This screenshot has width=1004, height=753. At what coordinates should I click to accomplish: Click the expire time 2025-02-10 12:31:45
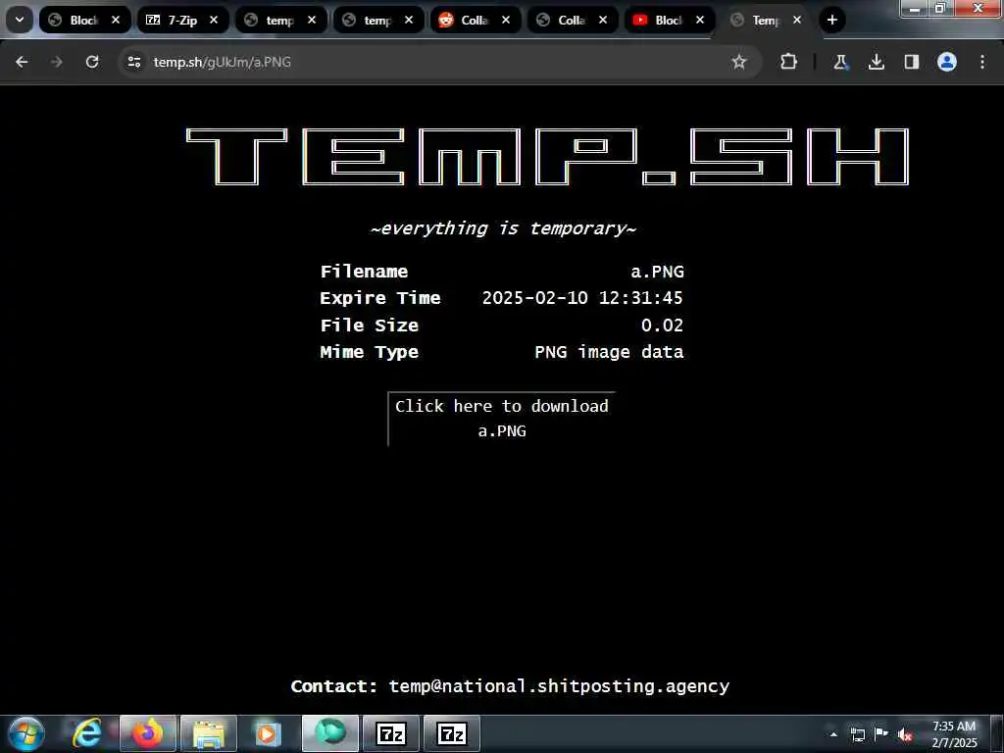click(582, 298)
